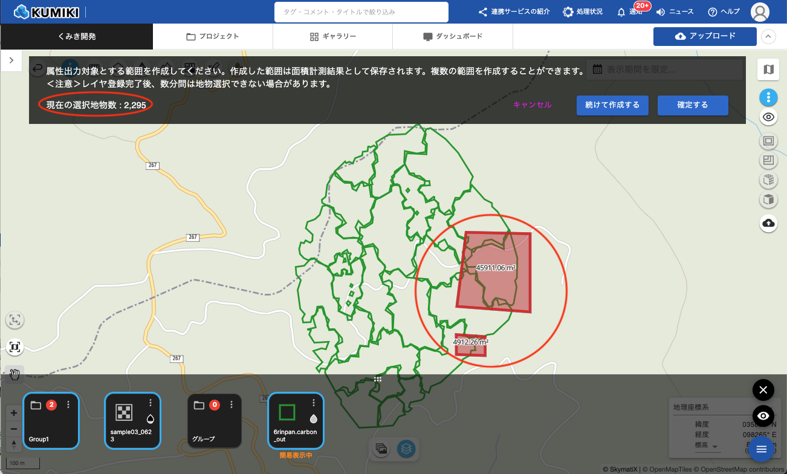Open the three-dot menu on Group1 card

(x=68, y=404)
